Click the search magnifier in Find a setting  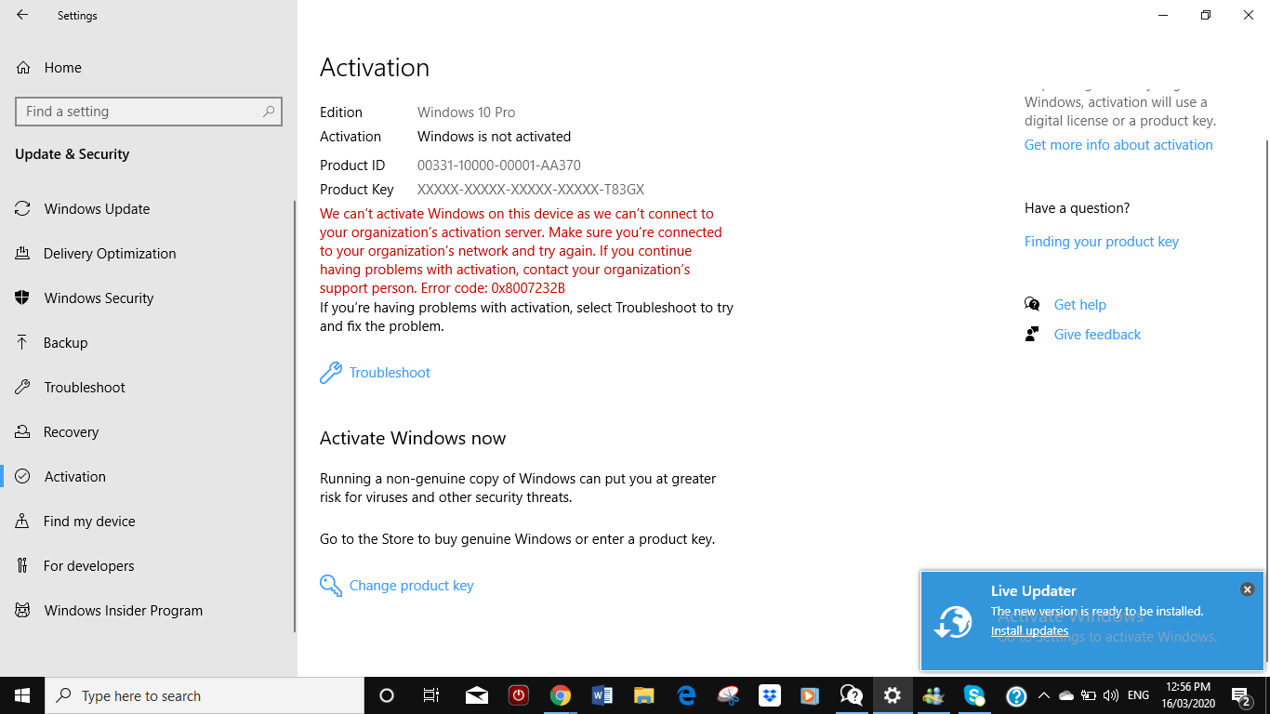269,112
